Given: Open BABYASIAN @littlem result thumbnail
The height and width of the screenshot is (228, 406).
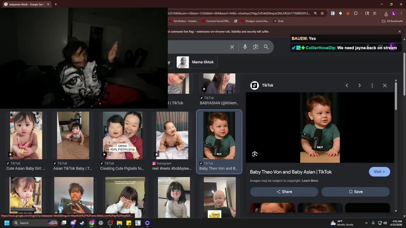Looking at the screenshot, I should pyautogui.click(x=219, y=84).
